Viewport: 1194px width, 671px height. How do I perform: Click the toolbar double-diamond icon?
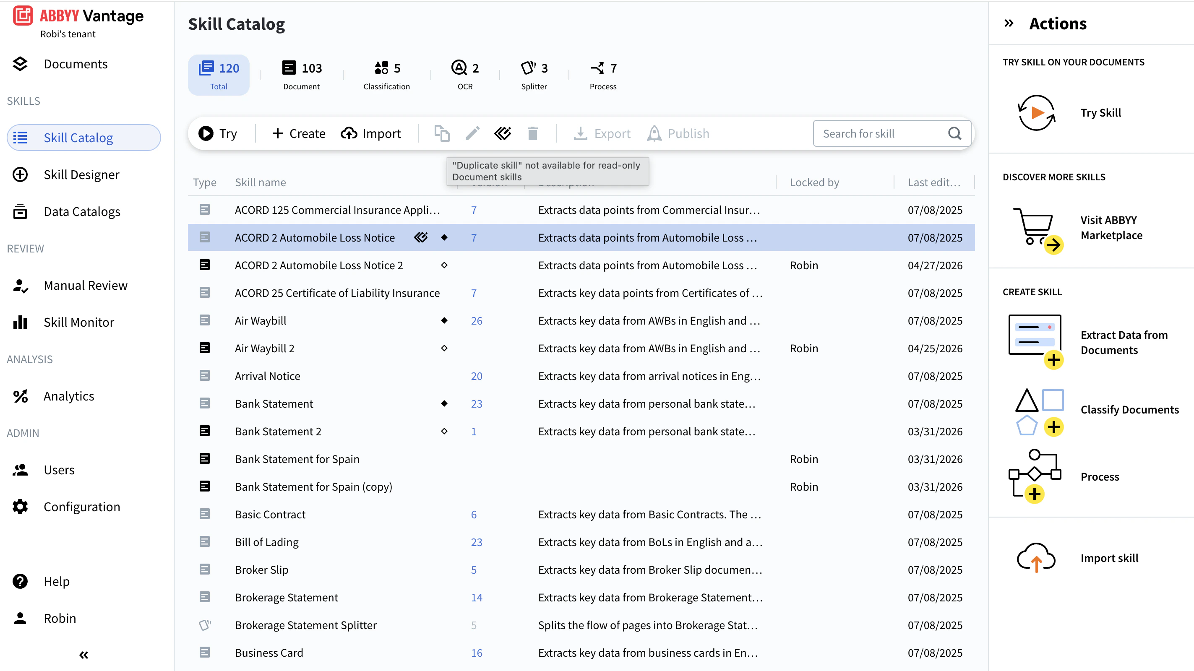click(503, 133)
